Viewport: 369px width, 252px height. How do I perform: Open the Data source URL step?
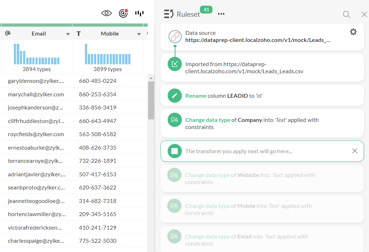(x=262, y=37)
